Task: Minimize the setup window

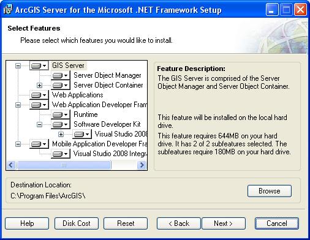Action: [272, 10]
